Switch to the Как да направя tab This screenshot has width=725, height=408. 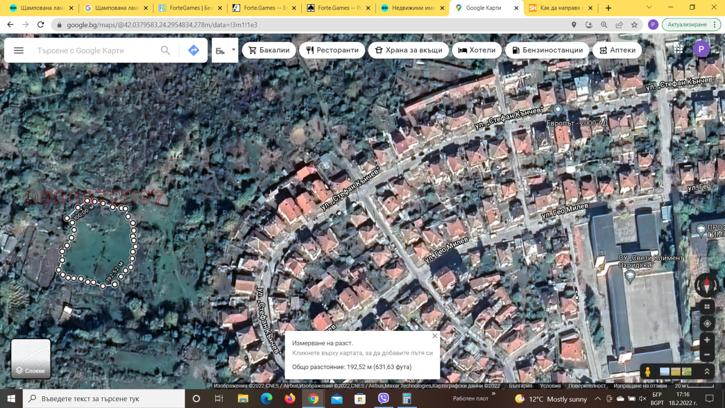coord(561,8)
